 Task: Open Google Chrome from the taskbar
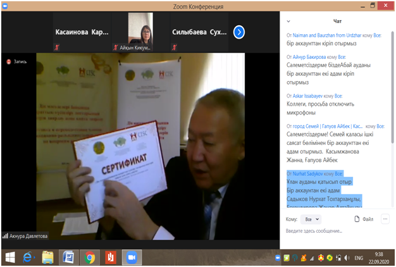(x=89, y=258)
